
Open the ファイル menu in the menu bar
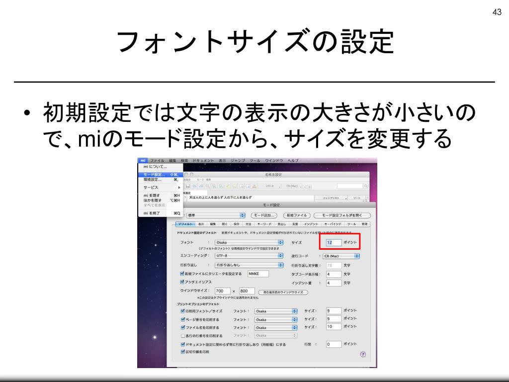pos(157,161)
